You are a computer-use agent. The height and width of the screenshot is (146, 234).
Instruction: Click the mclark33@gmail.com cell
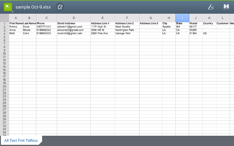click(x=74, y=33)
